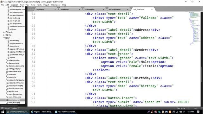Switch to Register - Internet Explorer taskbar window
This screenshot has width=203, height=114.
(x=42, y=112)
